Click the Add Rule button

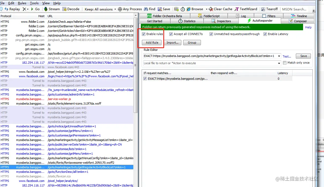tap(152, 43)
